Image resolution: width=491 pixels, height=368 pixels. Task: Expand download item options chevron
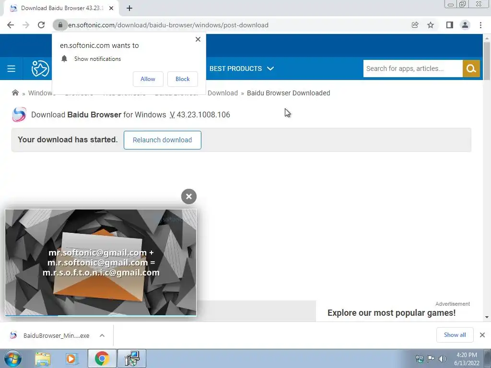tap(102, 335)
